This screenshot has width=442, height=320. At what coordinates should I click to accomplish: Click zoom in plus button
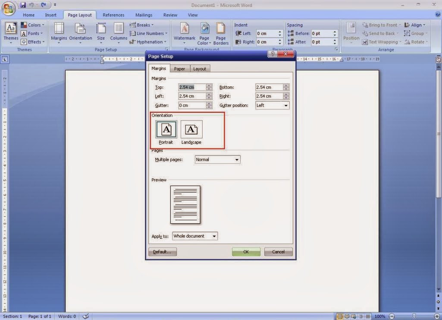coord(437,317)
